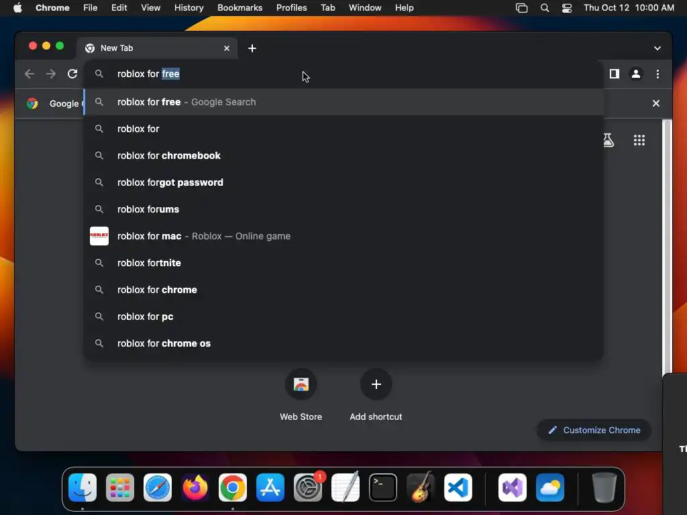This screenshot has width=687, height=515.
Task: Expand the tab search chevron
Action: point(657,48)
